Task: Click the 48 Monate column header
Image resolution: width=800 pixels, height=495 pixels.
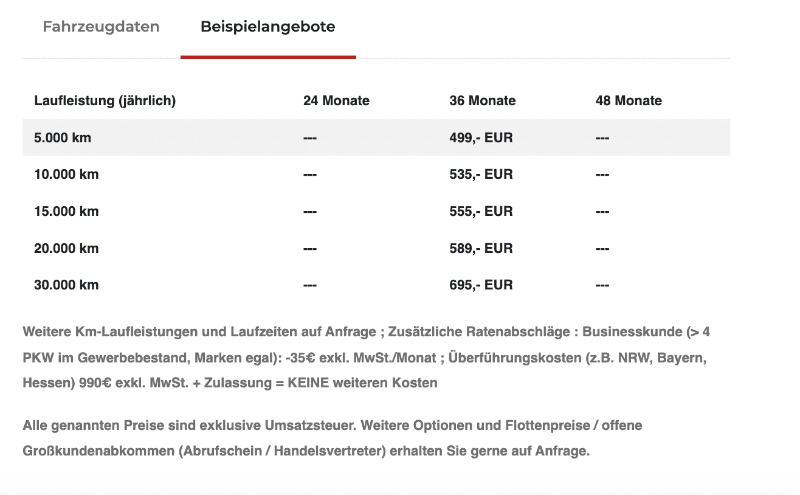Action: pos(629,101)
